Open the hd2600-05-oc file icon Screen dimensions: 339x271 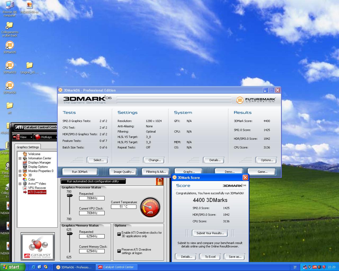click(30, 7)
